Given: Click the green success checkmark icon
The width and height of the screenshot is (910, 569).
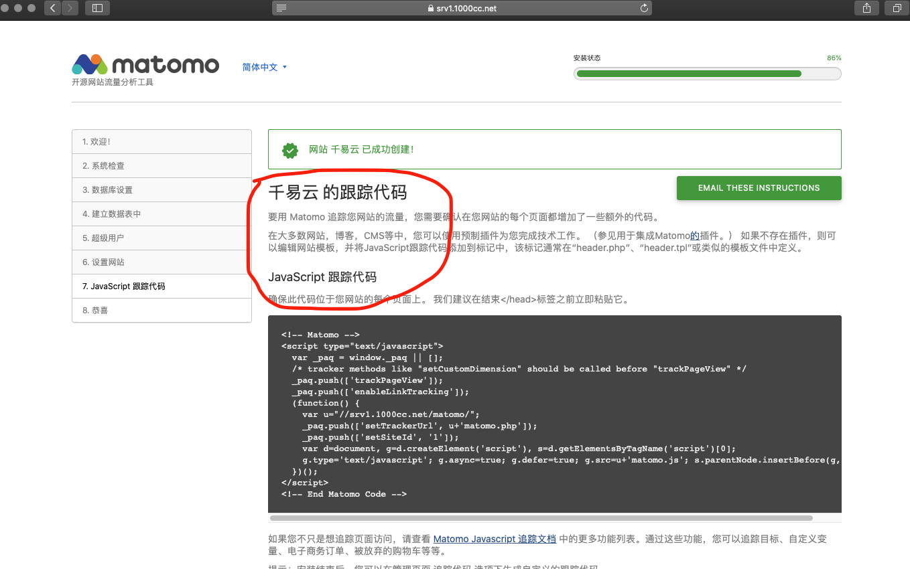Looking at the screenshot, I should tap(290, 150).
